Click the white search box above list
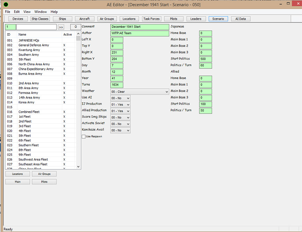This screenshot has height=232, width=302. (36, 27)
